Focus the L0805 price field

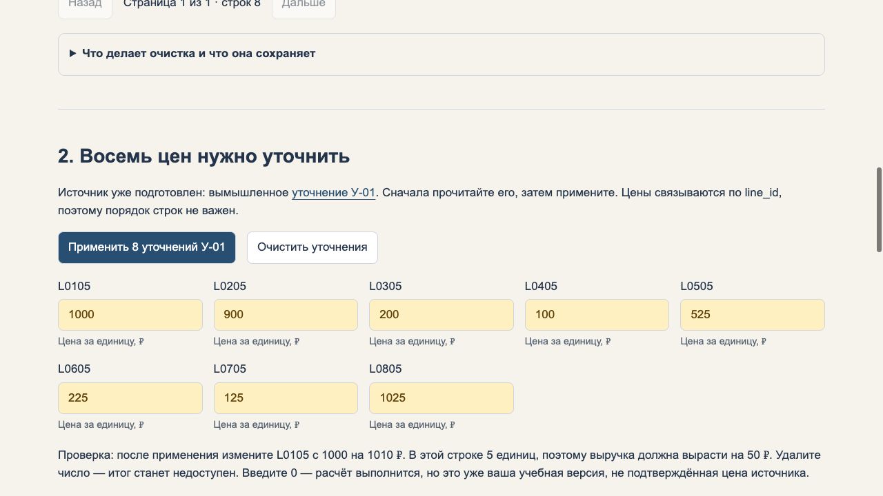[x=441, y=398]
